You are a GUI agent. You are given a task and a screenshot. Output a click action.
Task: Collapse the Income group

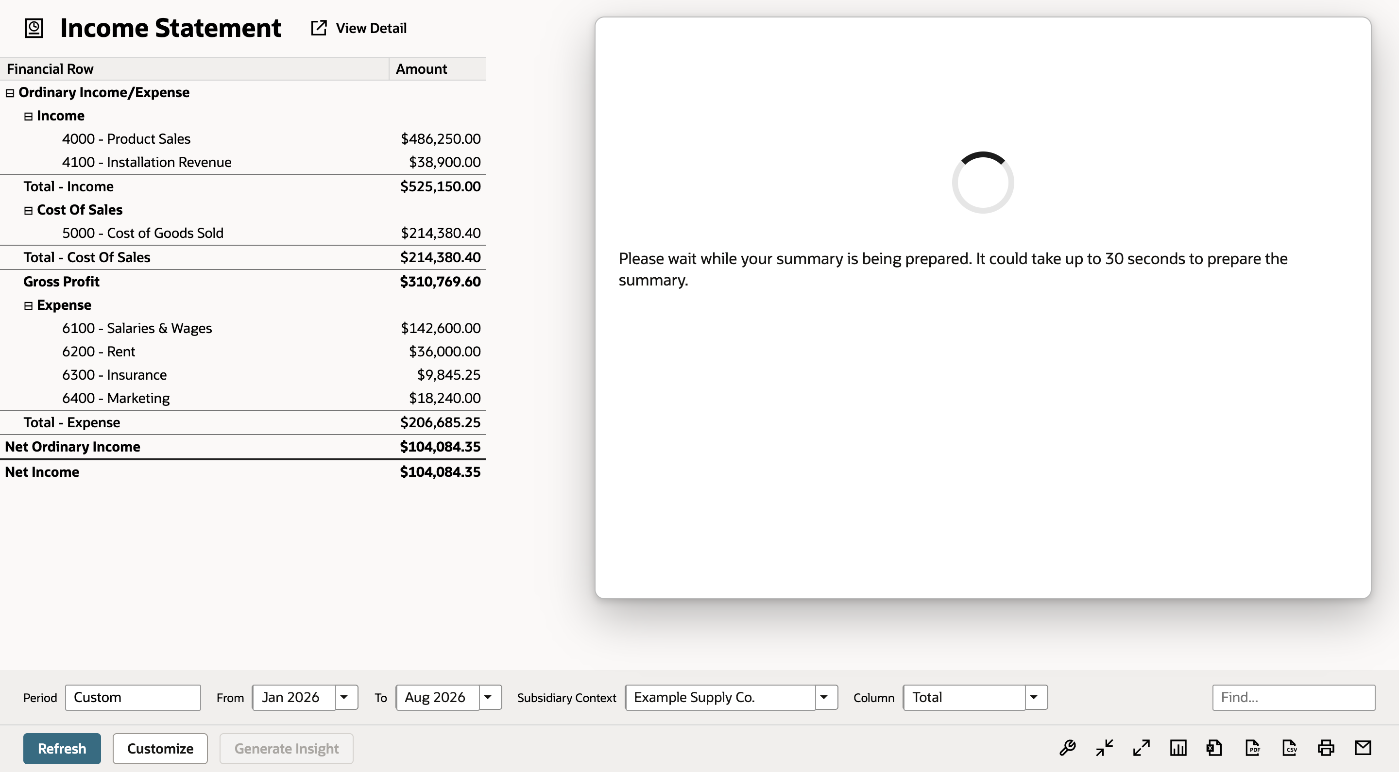pos(28,117)
